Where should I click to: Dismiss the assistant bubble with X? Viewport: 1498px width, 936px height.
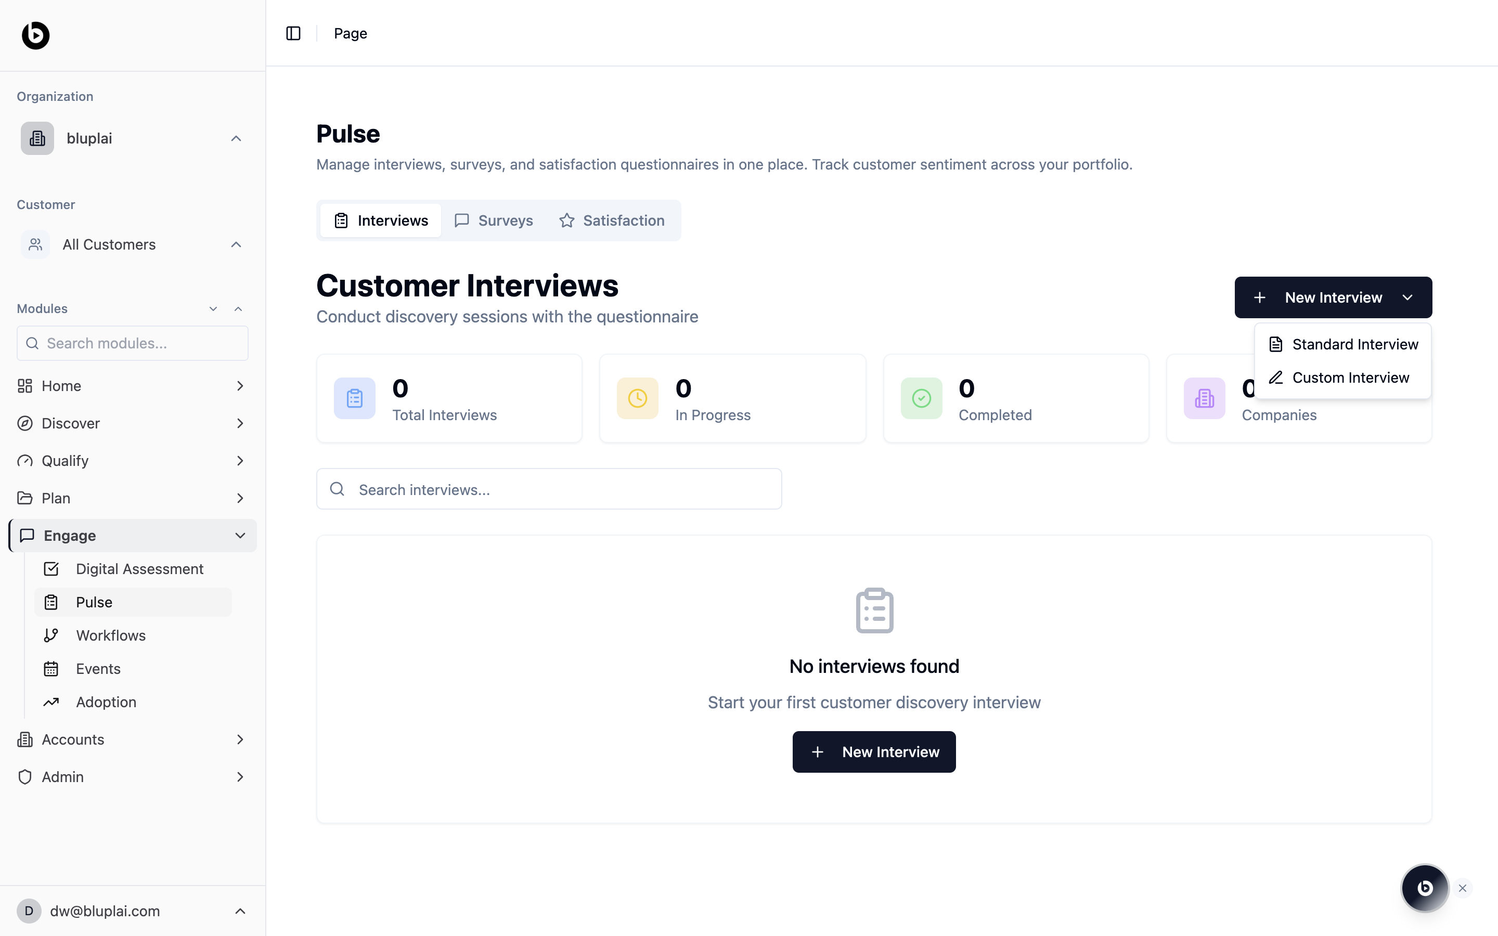click(x=1463, y=888)
